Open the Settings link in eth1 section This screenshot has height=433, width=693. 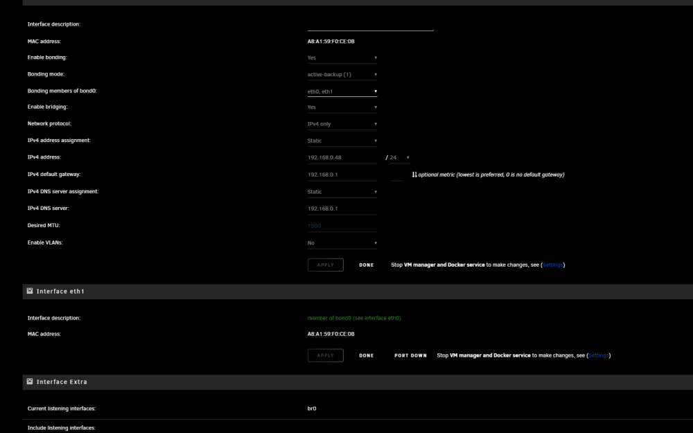(x=599, y=355)
